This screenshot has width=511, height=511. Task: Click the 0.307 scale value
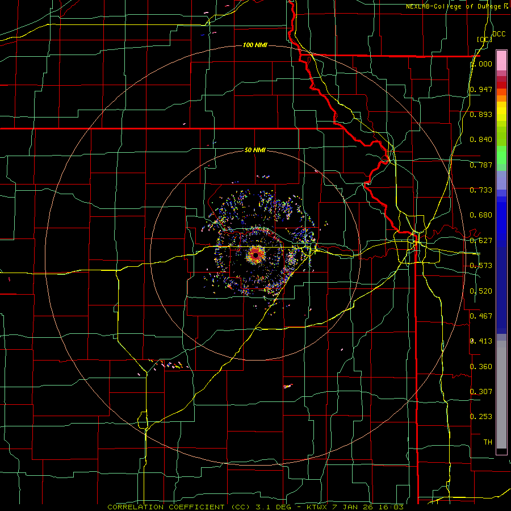coord(481,392)
